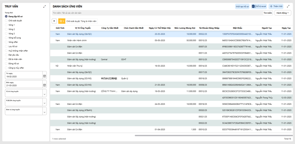Select the Đóng hồ sơ status

(6, 64)
